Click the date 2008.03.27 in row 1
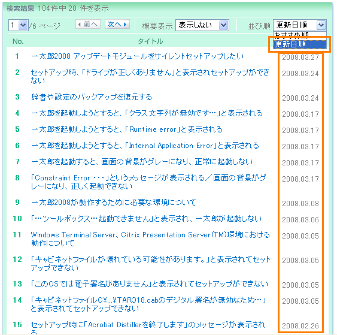Viewport: 337px width, 335px height. (x=300, y=58)
